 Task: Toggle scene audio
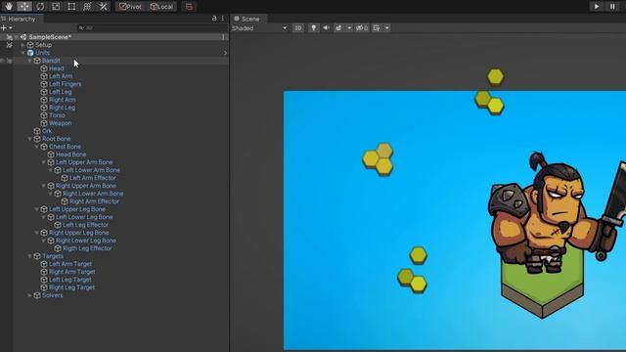pyautogui.click(x=326, y=28)
